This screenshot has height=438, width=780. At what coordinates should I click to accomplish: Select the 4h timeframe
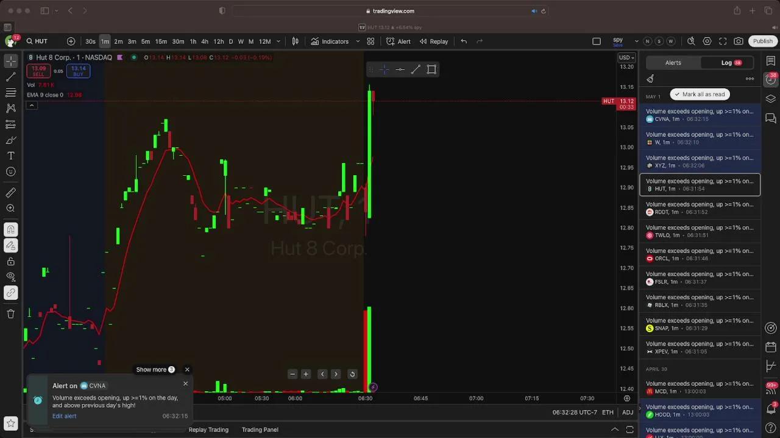205,41
